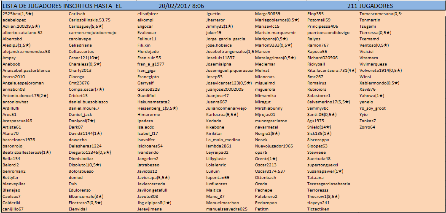Image resolution: width=446 pixels, height=213 pixels.
Task: Select the Daniyosi(7★) player cell
Action: 82,121
